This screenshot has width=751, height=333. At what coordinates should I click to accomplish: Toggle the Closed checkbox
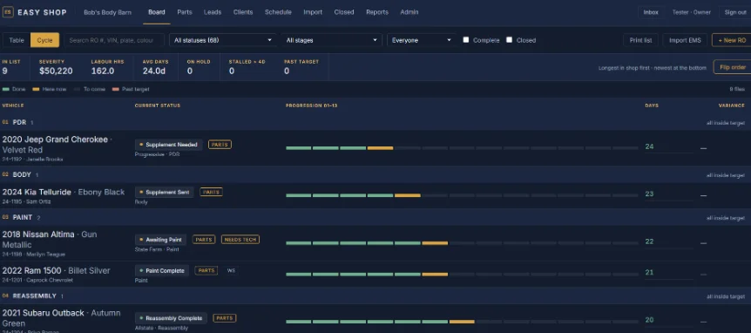(x=509, y=40)
